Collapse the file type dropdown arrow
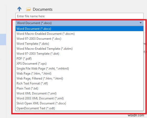This screenshot has height=118, width=147. (x=140, y=23)
